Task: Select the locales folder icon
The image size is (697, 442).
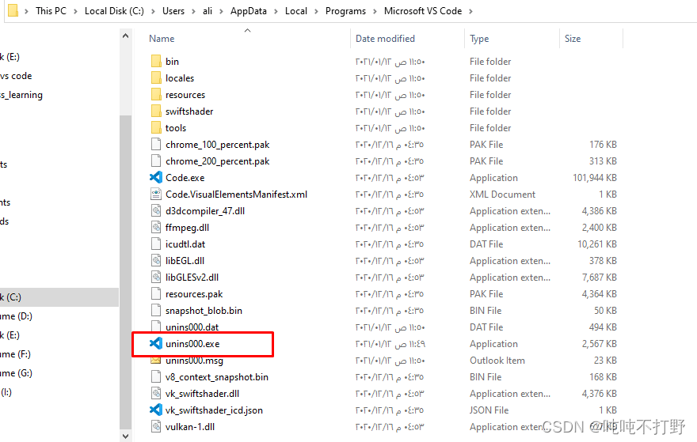Action: click(156, 77)
